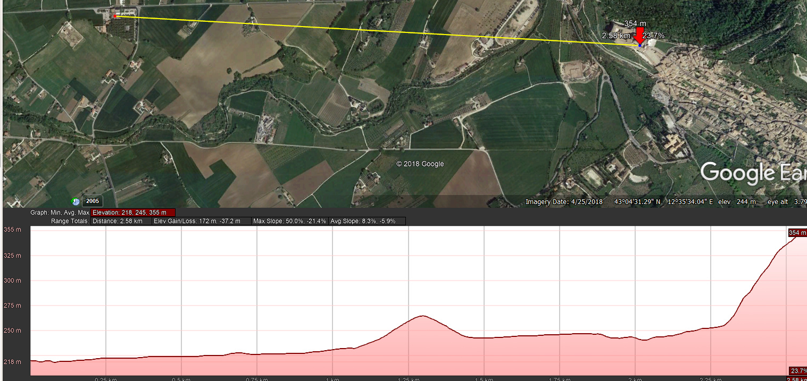Click the 1 km mark on distance axis
The width and height of the screenshot is (807, 381).
tap(332, 379)
